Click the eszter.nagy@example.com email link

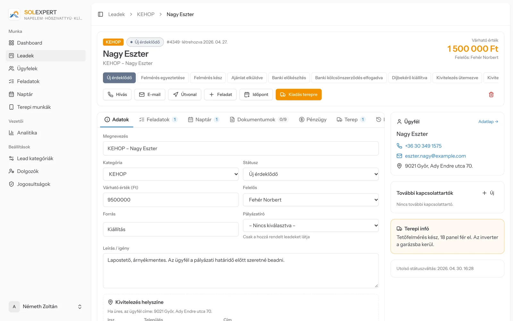(435, 156)
